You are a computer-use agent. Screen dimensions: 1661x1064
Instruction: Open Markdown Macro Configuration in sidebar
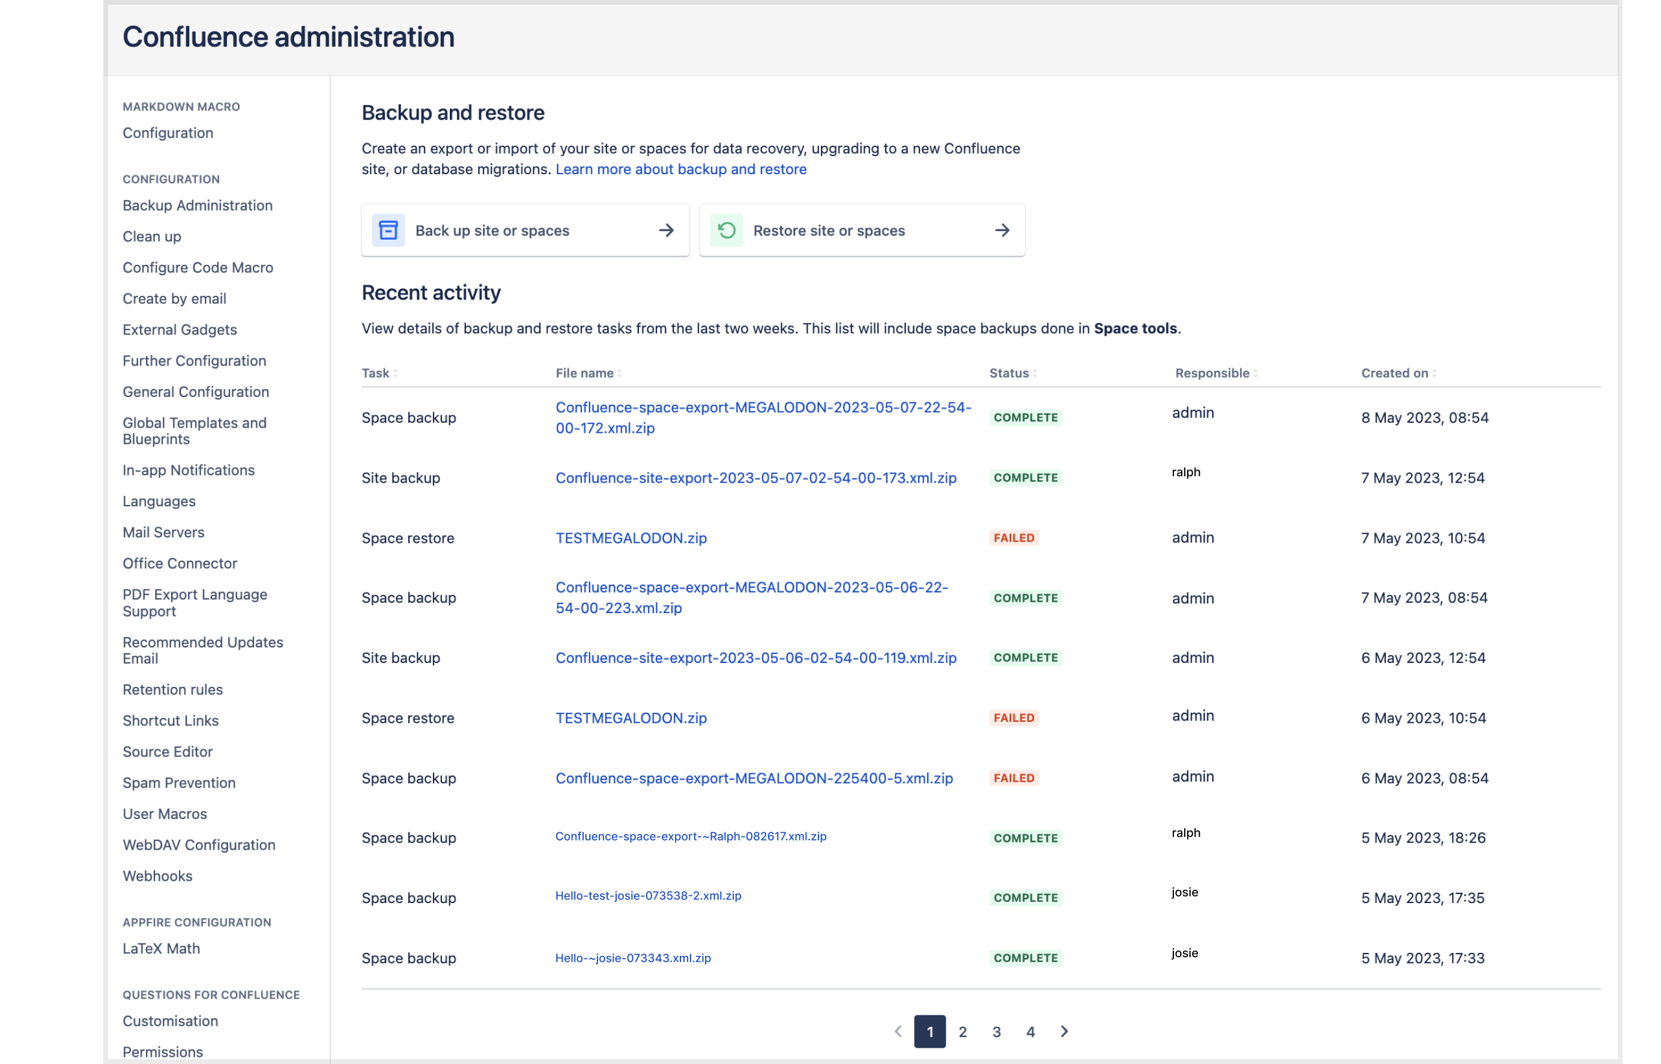(x=168, y=133)
